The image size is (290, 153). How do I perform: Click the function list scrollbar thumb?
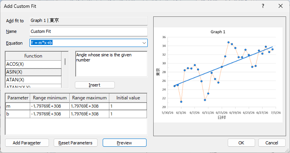click(x=65, y=61)
